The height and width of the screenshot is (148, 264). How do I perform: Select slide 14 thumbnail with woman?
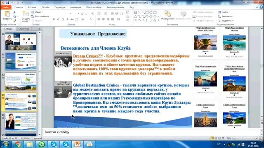21,122
